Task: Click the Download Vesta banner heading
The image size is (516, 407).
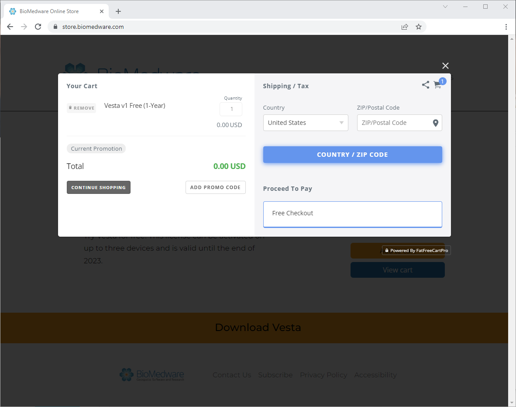Action: point(258,328)
